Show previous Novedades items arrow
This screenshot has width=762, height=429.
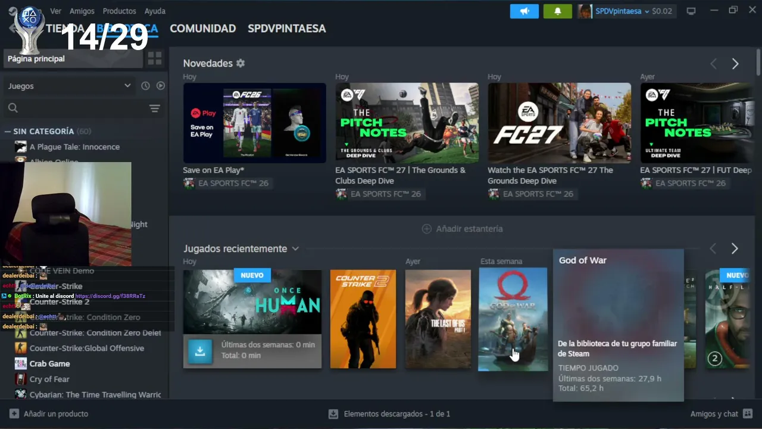coord(713,64)
